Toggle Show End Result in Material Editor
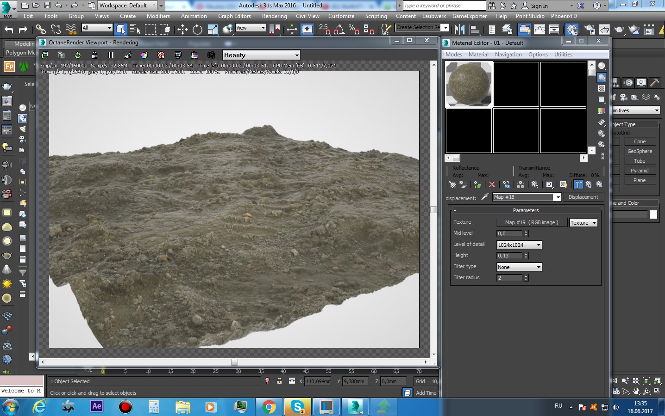The height and width of the screenshot is (416, 665). pyautogui.click(x=578, y=184)
